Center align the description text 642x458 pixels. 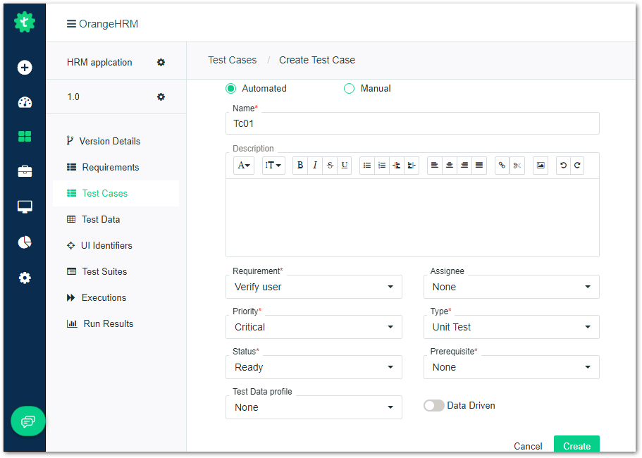(449, 165)
